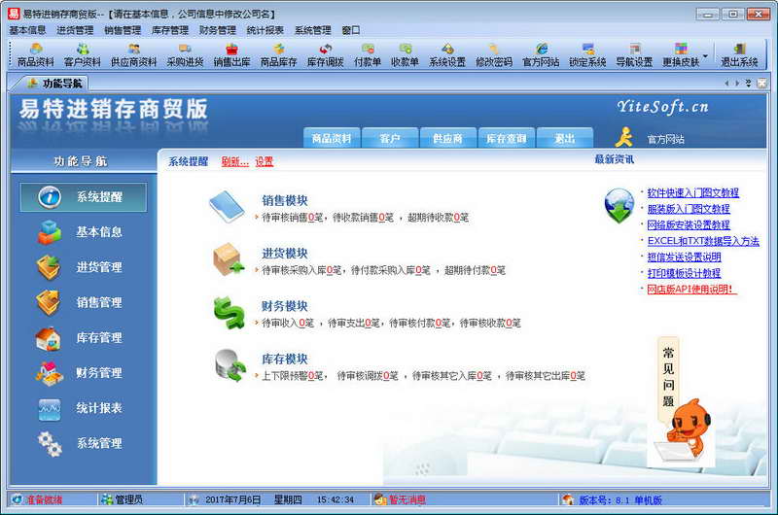
Task: Click the globe download icon by 最新资讯
Action: pyautogui.click(x=619, y=205)
